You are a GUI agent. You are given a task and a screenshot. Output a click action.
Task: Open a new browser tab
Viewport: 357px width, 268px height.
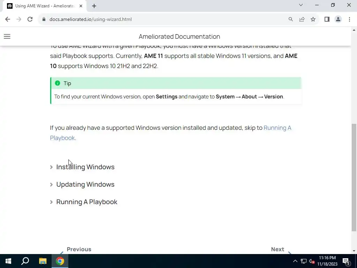94,6
